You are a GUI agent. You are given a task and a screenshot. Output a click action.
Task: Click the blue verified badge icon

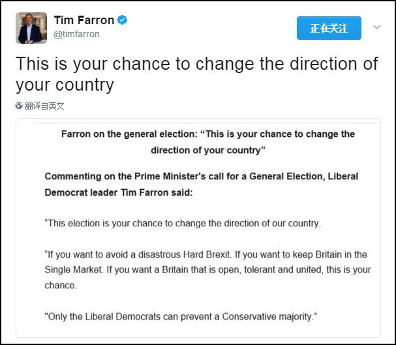[122, 20]
